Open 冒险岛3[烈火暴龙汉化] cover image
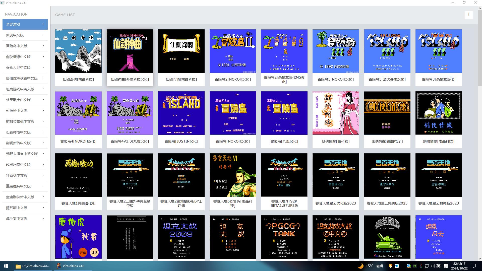Image resolution: width=482 pixels, height=271 pixels. coord(387,51)
